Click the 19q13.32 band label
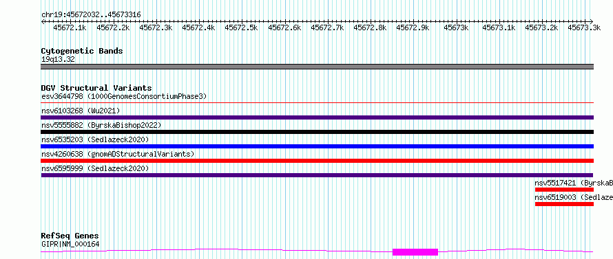 click(x=58, y=59)
